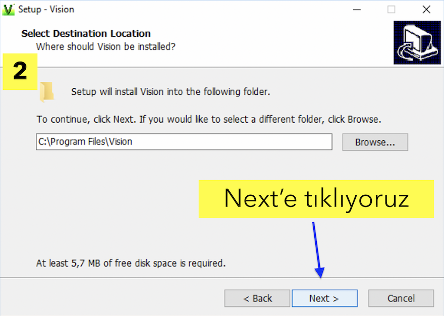Screen dimensions: 444x316
Task: Open the Browse... folder dialog
Action: point(375,142)
